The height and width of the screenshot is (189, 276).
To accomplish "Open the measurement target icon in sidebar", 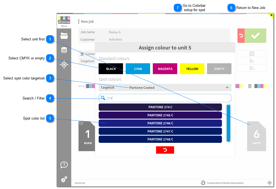I will [64, 65].
